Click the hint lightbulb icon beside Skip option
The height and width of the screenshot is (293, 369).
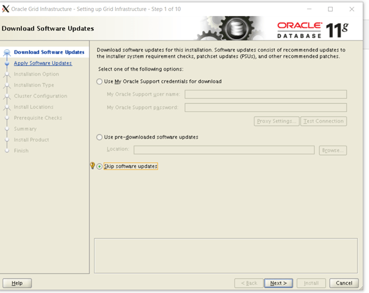[x=93, y=166]
